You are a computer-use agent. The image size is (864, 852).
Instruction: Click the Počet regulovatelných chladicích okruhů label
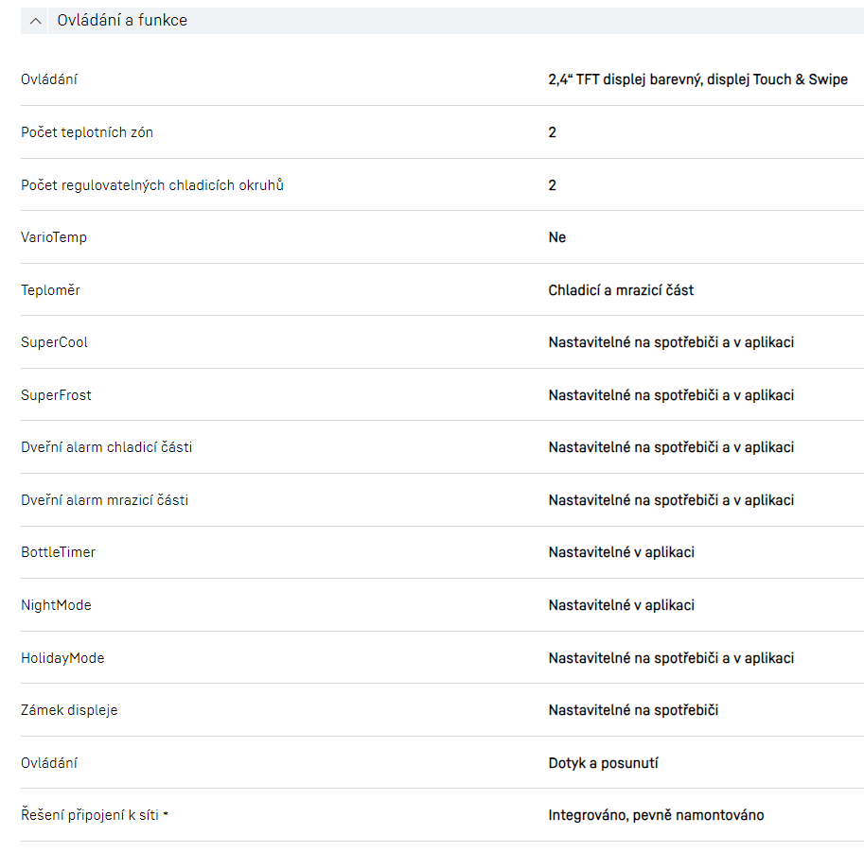pyautogui.click(x=152, y=185)
